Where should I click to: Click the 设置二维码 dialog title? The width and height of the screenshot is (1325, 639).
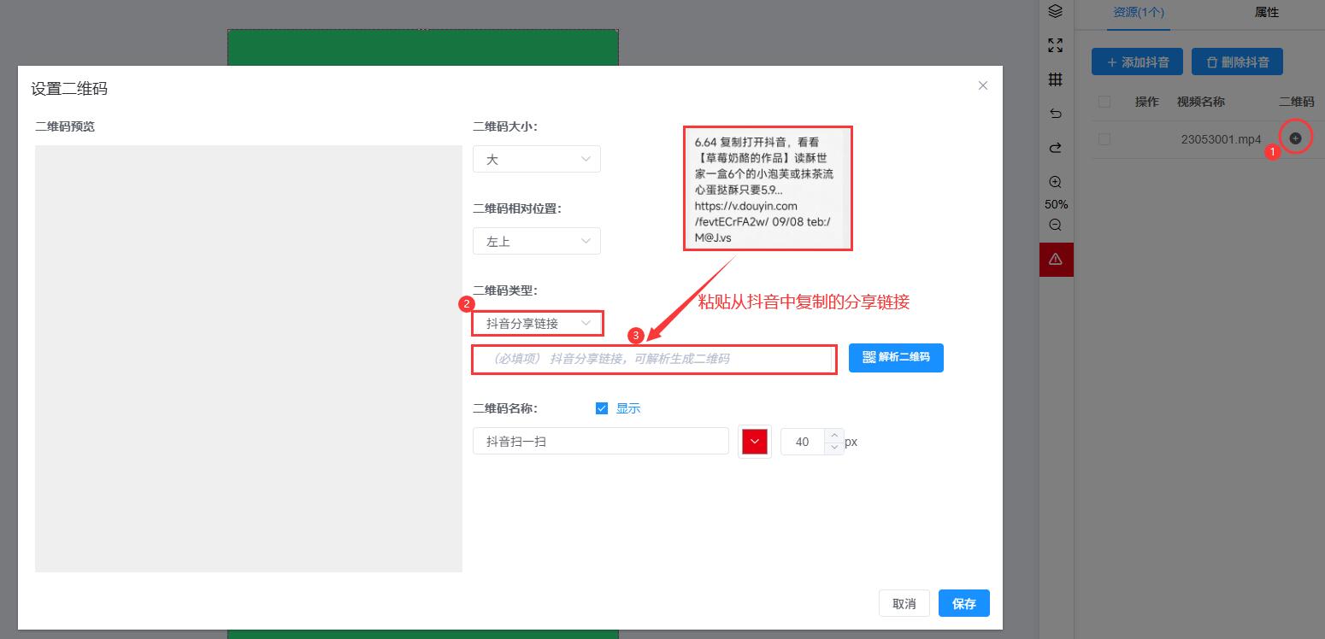(69, 88)
